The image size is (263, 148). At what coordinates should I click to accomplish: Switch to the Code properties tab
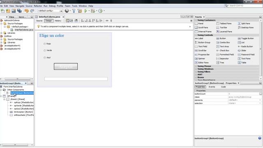point(223,87)
